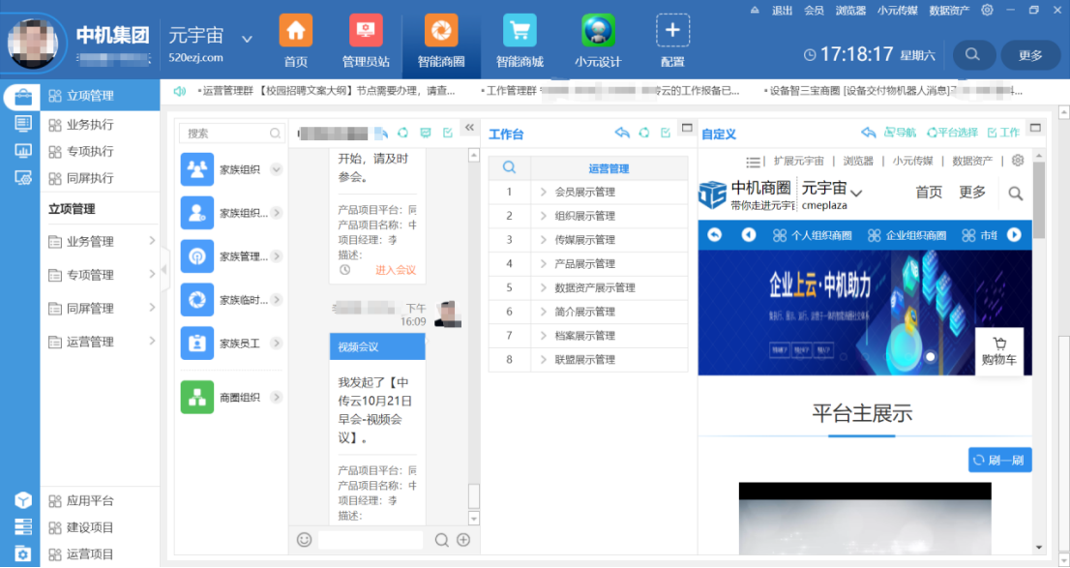Expand the 业务管理 sidebar item

[x=152, y=241]
